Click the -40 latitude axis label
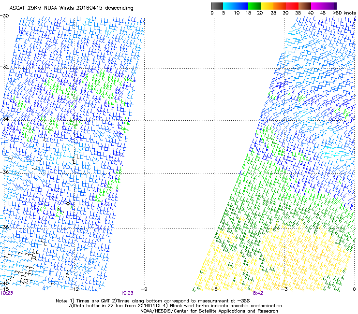 pos(5,283)
